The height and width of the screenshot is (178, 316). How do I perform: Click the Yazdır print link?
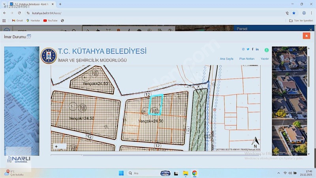pos(264,59)
